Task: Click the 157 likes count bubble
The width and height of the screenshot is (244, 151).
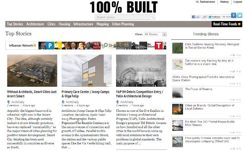Action: point(204,17)
